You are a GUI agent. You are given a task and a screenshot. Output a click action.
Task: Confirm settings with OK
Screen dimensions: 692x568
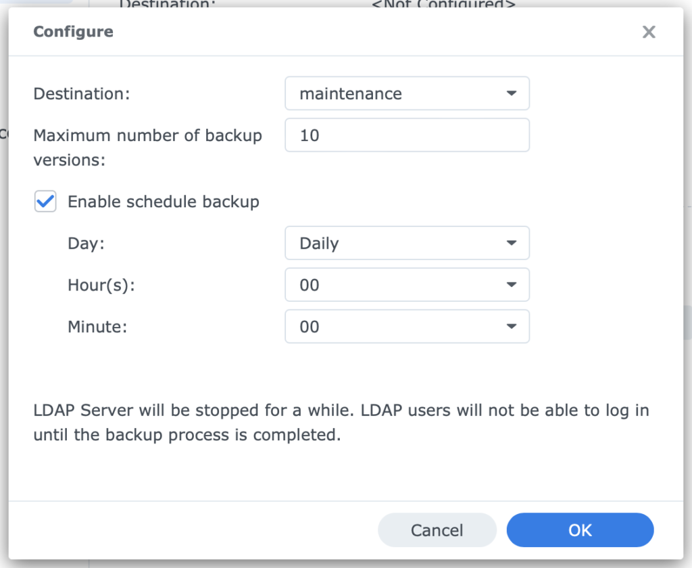580,530
